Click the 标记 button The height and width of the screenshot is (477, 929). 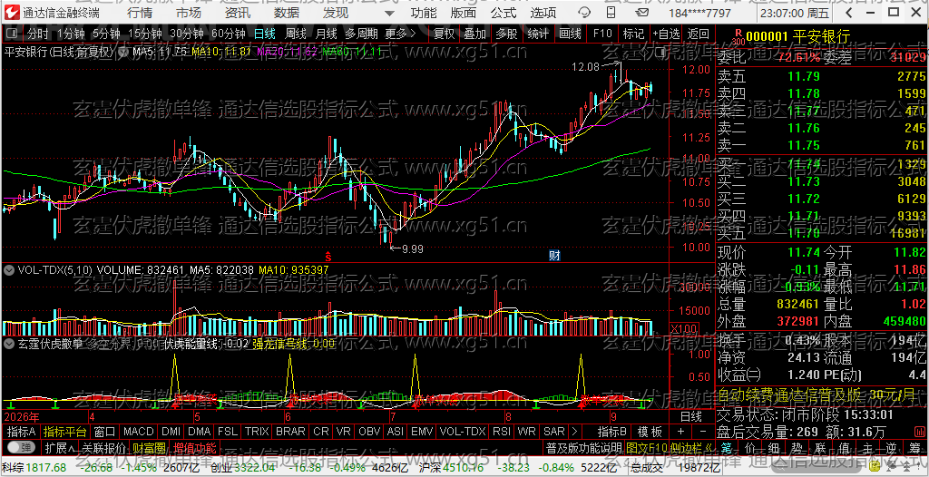click(x=633, y=34)
